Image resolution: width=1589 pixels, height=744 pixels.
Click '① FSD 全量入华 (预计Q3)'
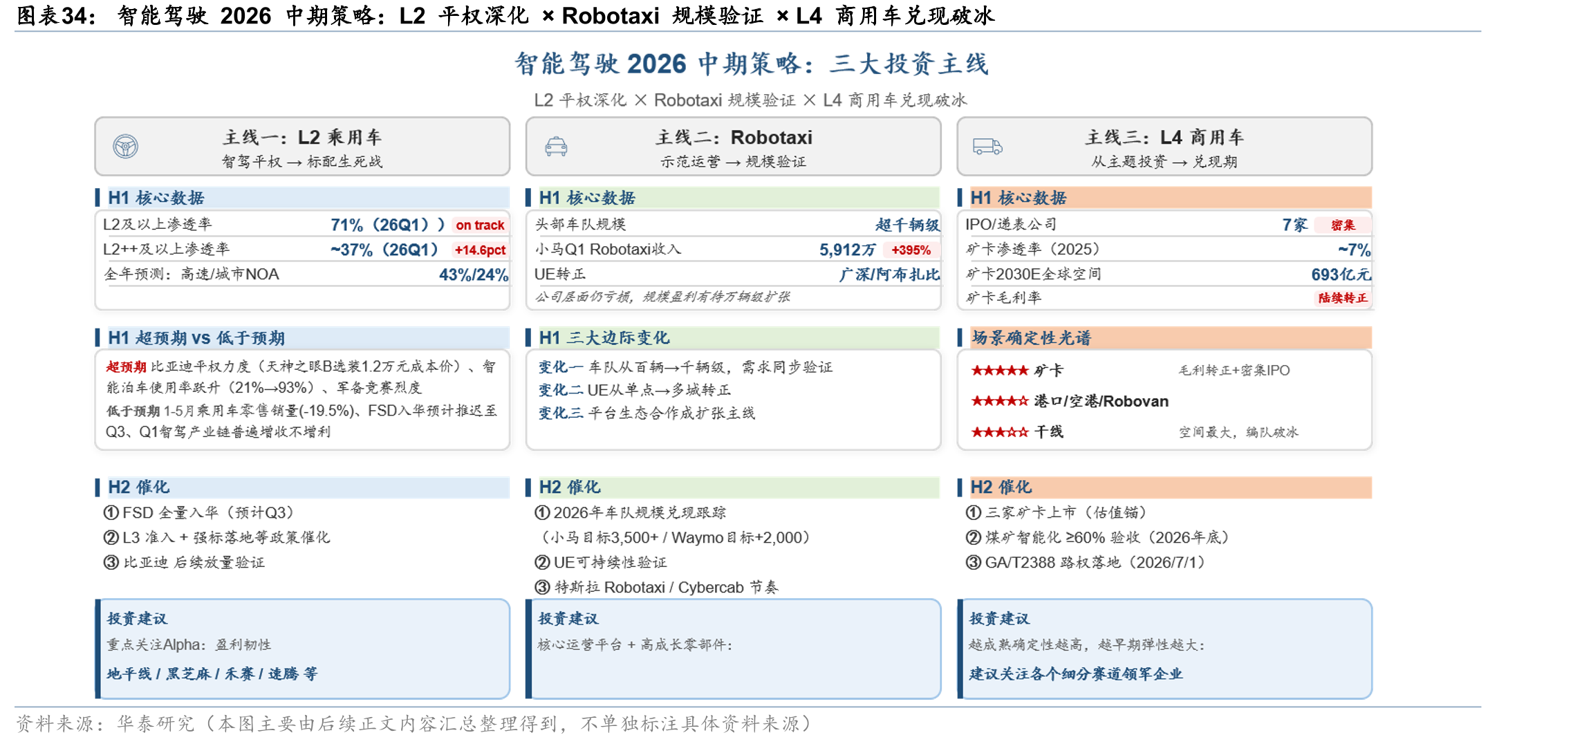click(x=201, y=513)
